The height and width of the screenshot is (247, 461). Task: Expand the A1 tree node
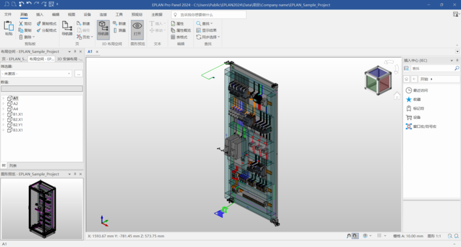pos(3,99)
